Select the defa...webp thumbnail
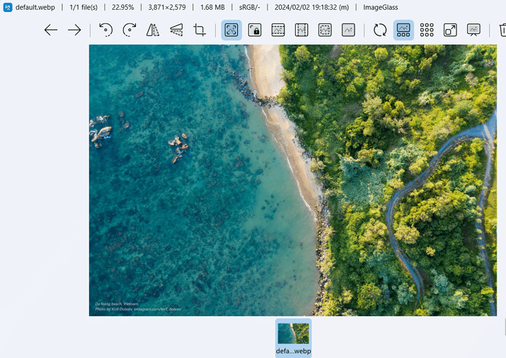Screen dimensions: 506x358 tap(293, 338)
